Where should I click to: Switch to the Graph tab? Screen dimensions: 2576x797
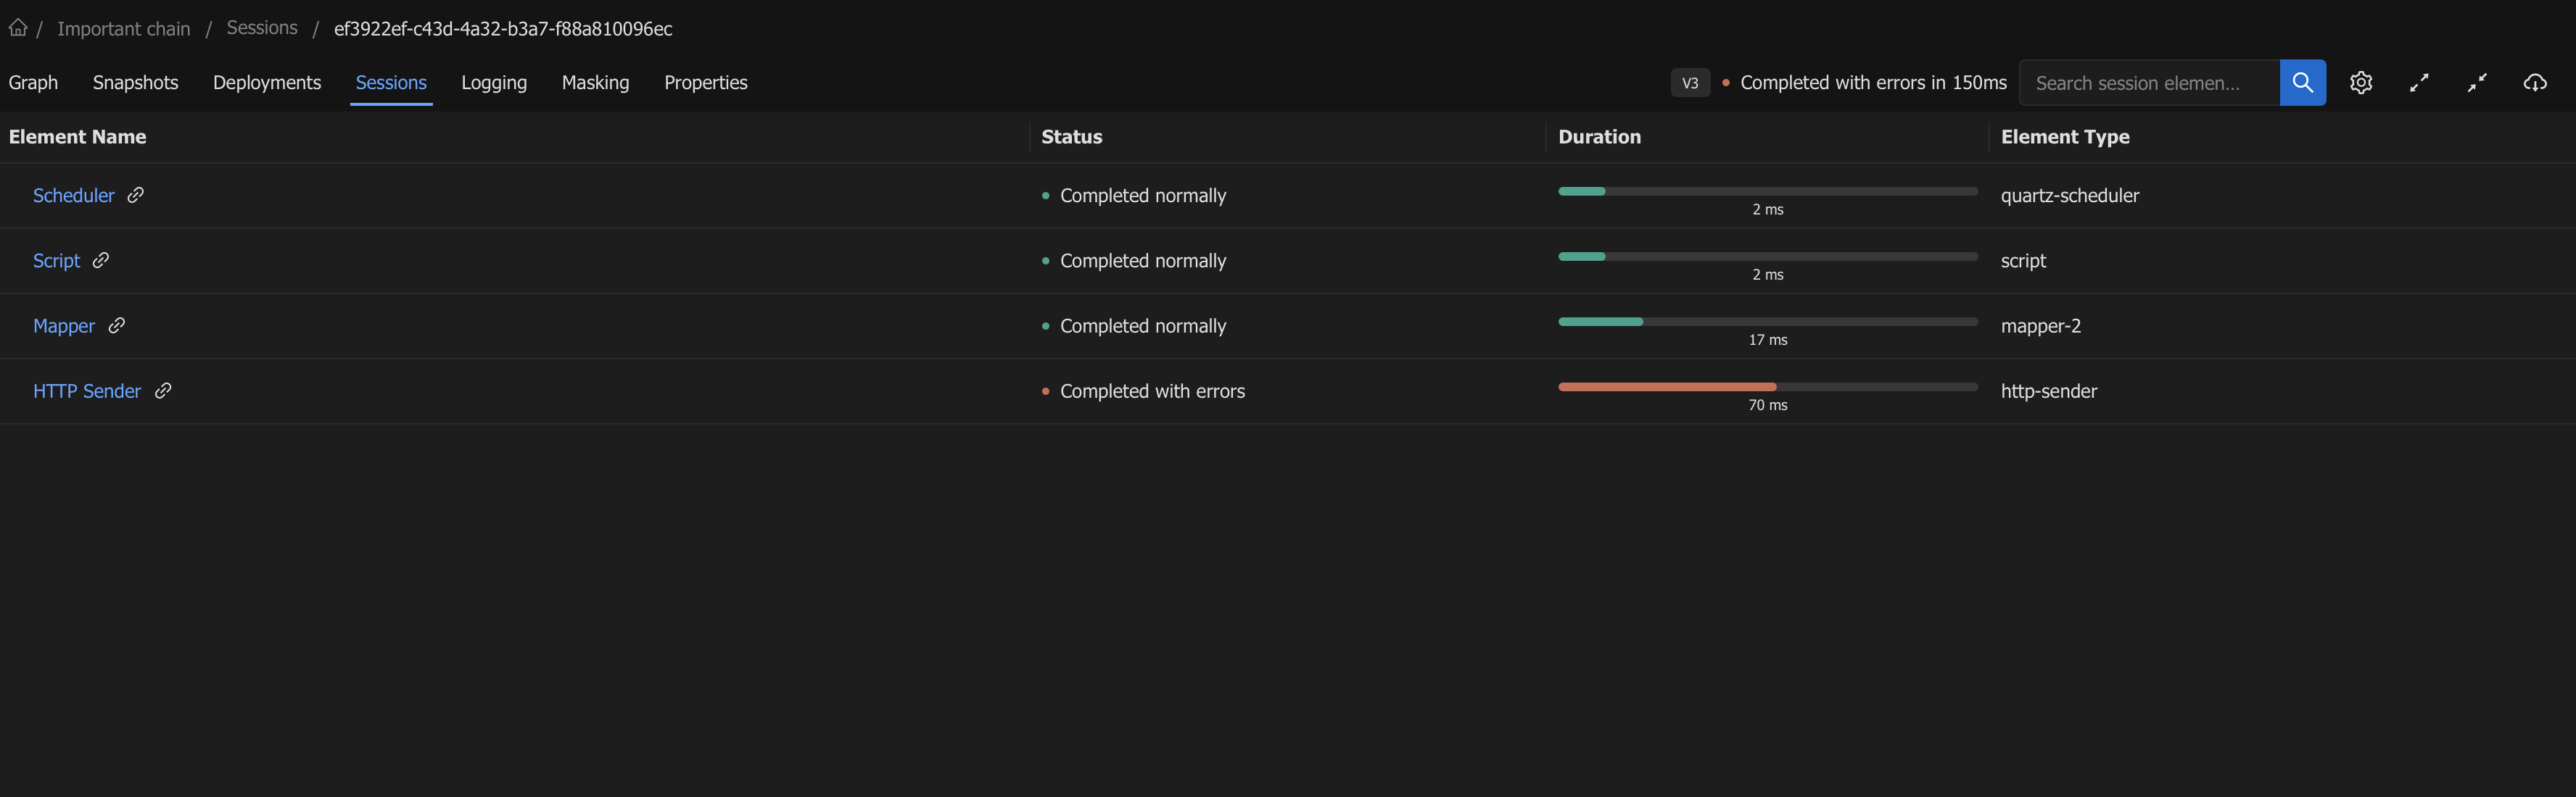coord(33,83)
